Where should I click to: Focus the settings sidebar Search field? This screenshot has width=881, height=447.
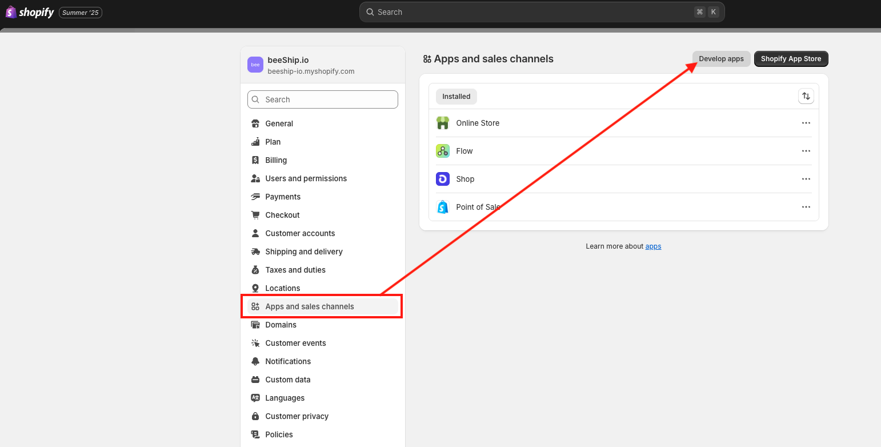tap(323, 99)
